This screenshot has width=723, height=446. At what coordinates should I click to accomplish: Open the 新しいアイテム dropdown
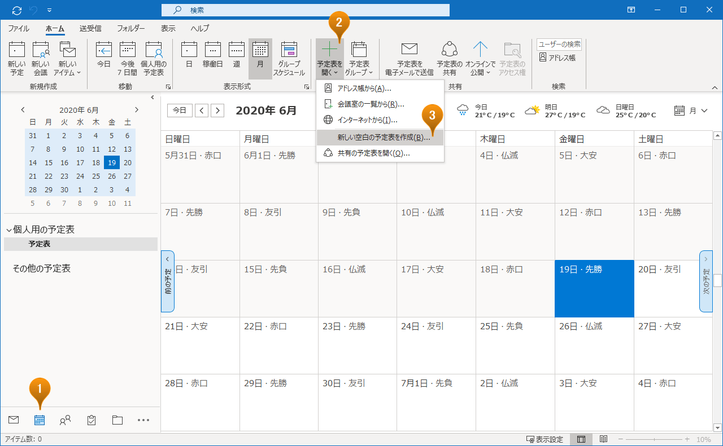click(67, 59)
